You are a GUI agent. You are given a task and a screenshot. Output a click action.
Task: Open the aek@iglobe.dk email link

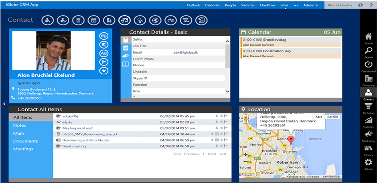coord(186,52)
